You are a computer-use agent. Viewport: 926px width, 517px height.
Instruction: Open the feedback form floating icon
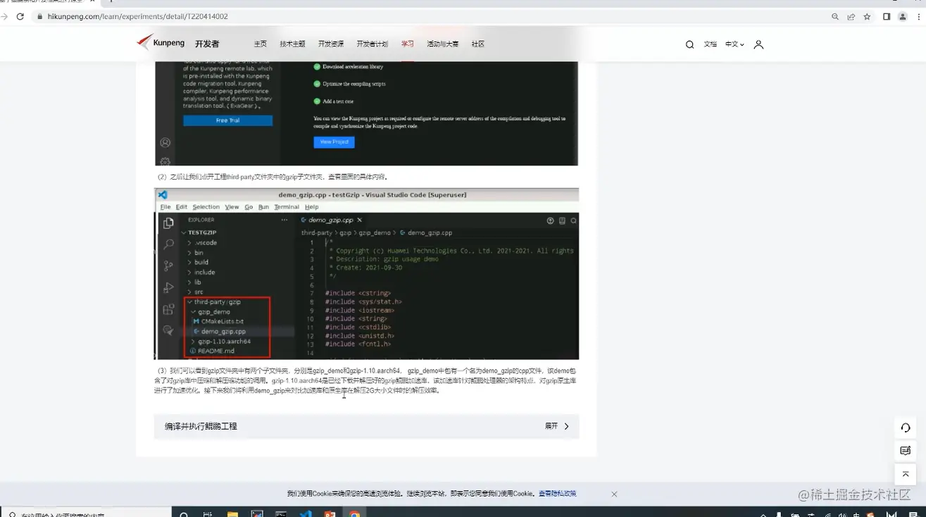point(906,451)
